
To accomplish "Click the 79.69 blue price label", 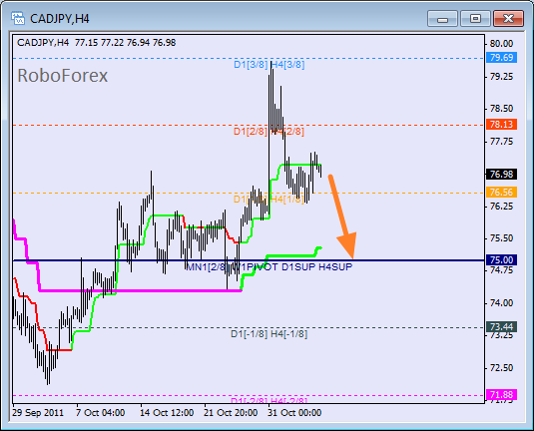I will pos(501,58).
